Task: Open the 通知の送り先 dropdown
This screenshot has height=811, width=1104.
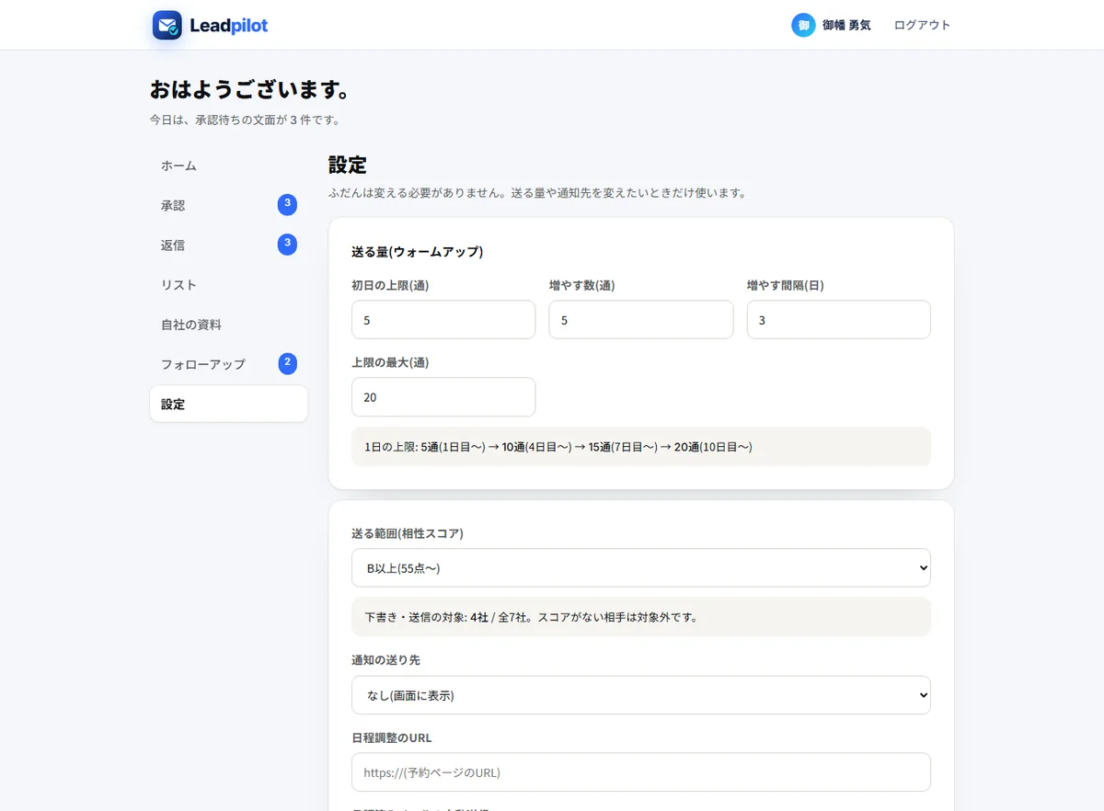Action: tap(641, 695)
